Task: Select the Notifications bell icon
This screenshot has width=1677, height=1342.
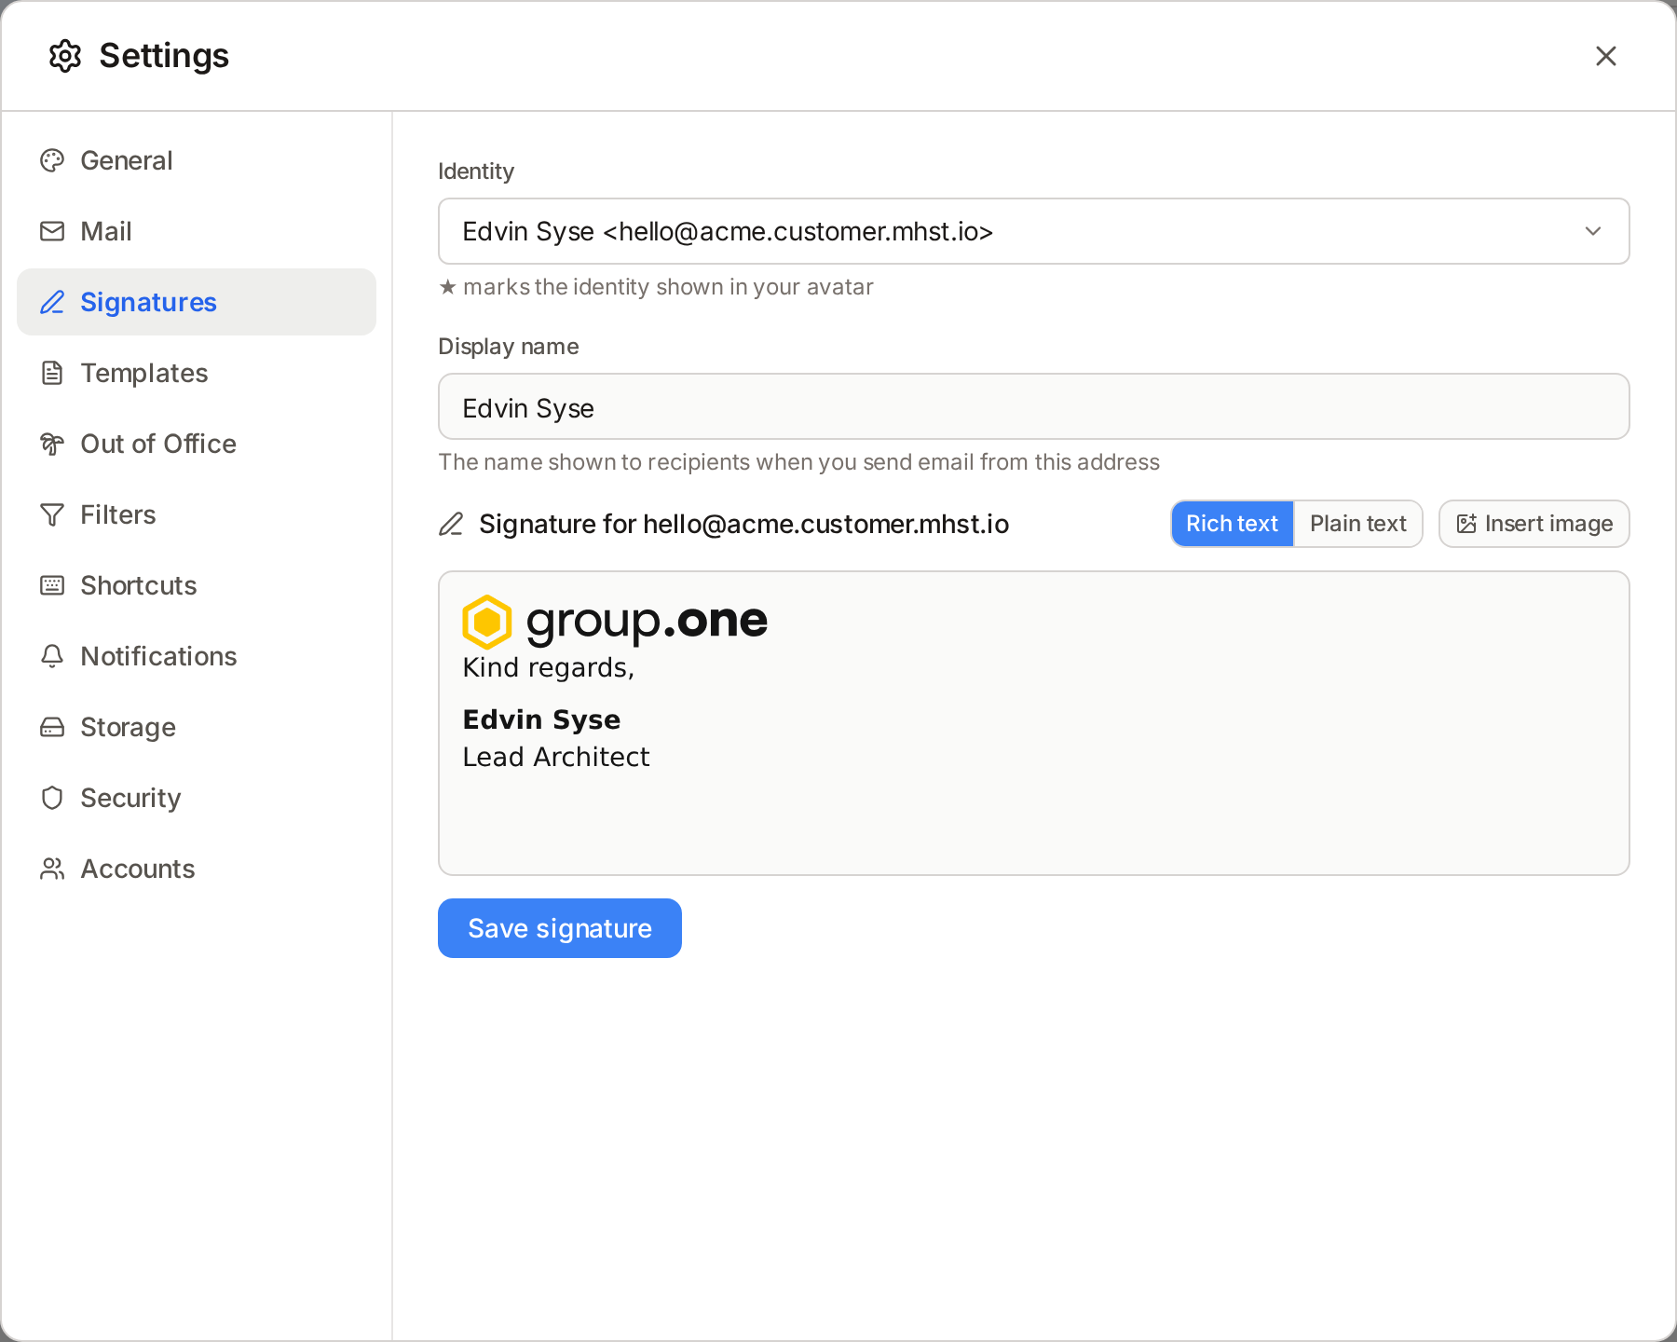Action: point(52,656)
